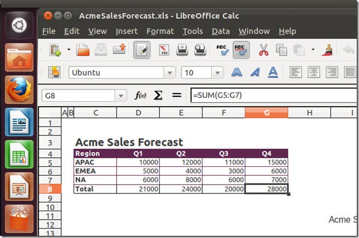This screenshot has width=359, height=238.
Task: Click the Page Preview icon
Action: point(200,50)
